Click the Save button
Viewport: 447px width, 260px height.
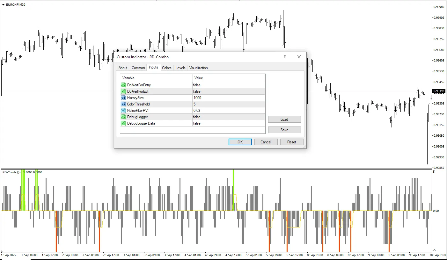pos(284,130)
